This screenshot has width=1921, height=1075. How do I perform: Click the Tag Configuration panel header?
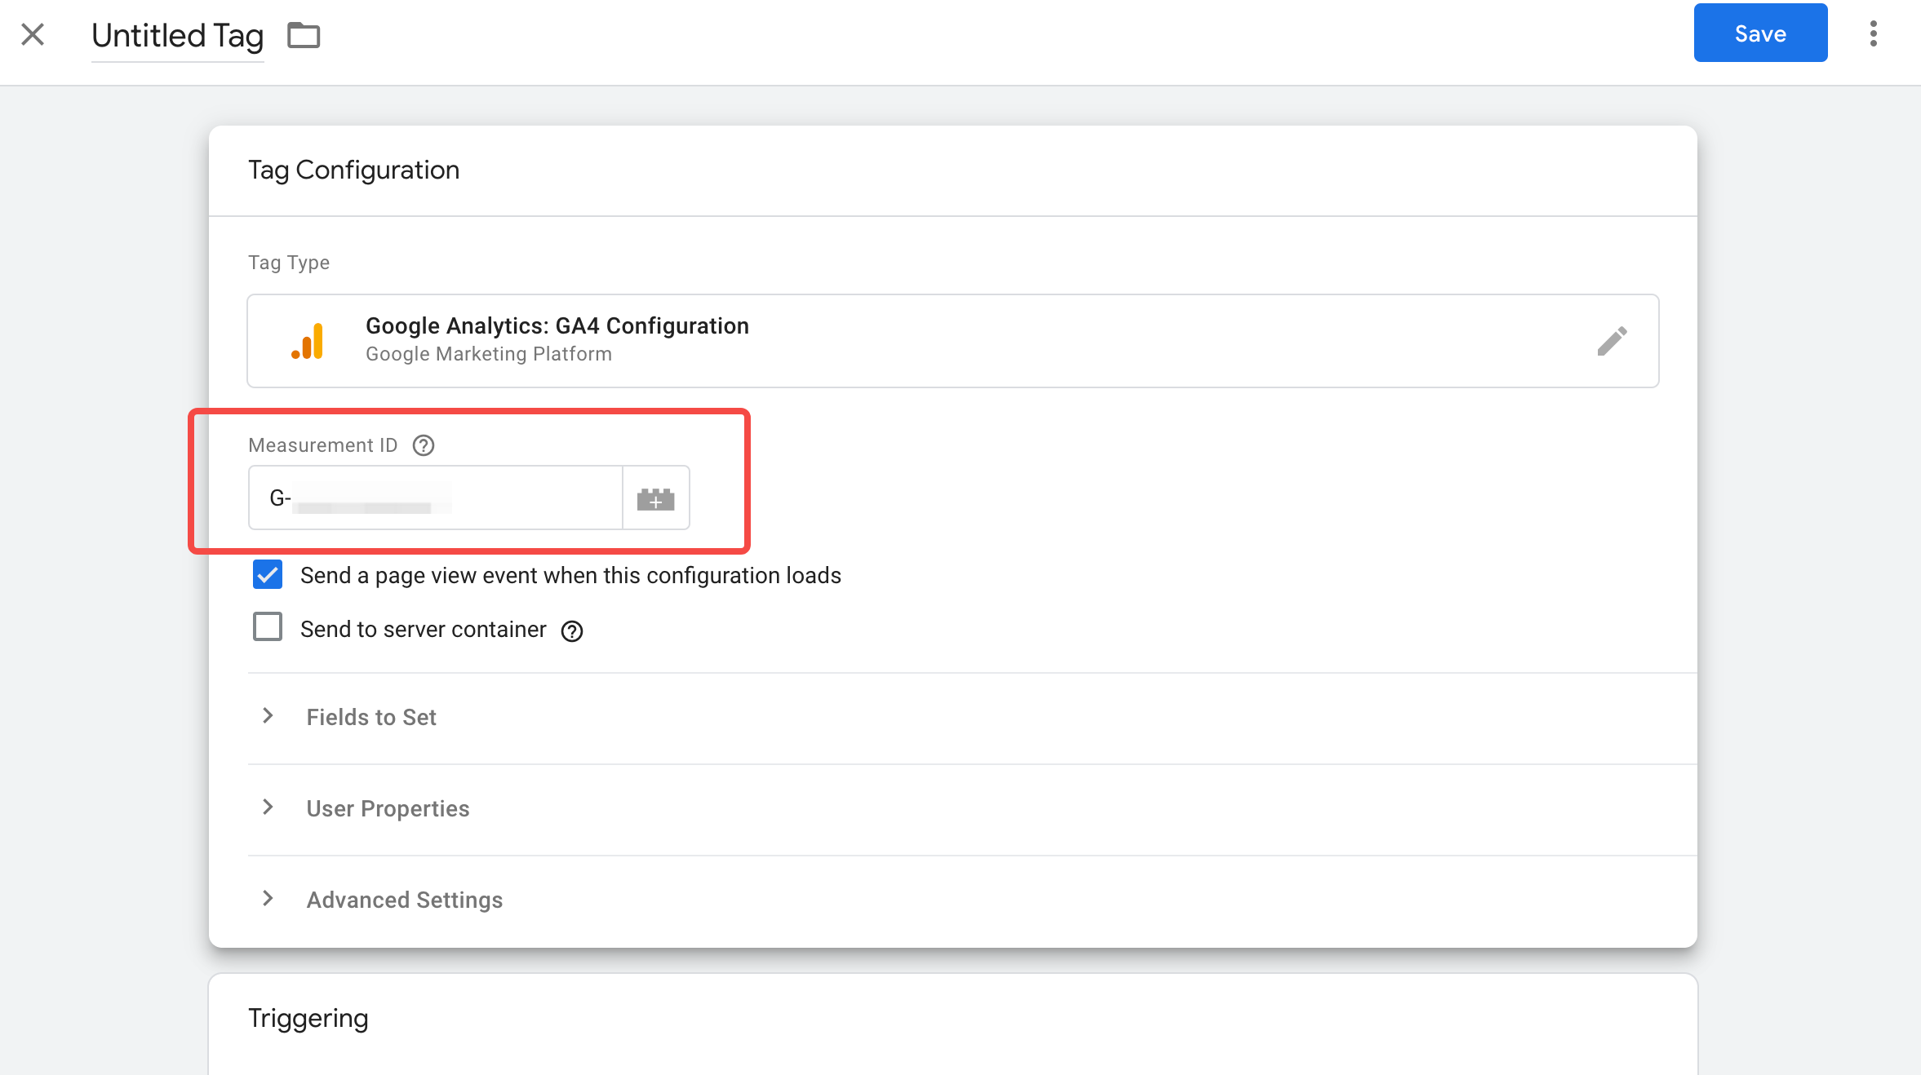(x=353, y=170)
